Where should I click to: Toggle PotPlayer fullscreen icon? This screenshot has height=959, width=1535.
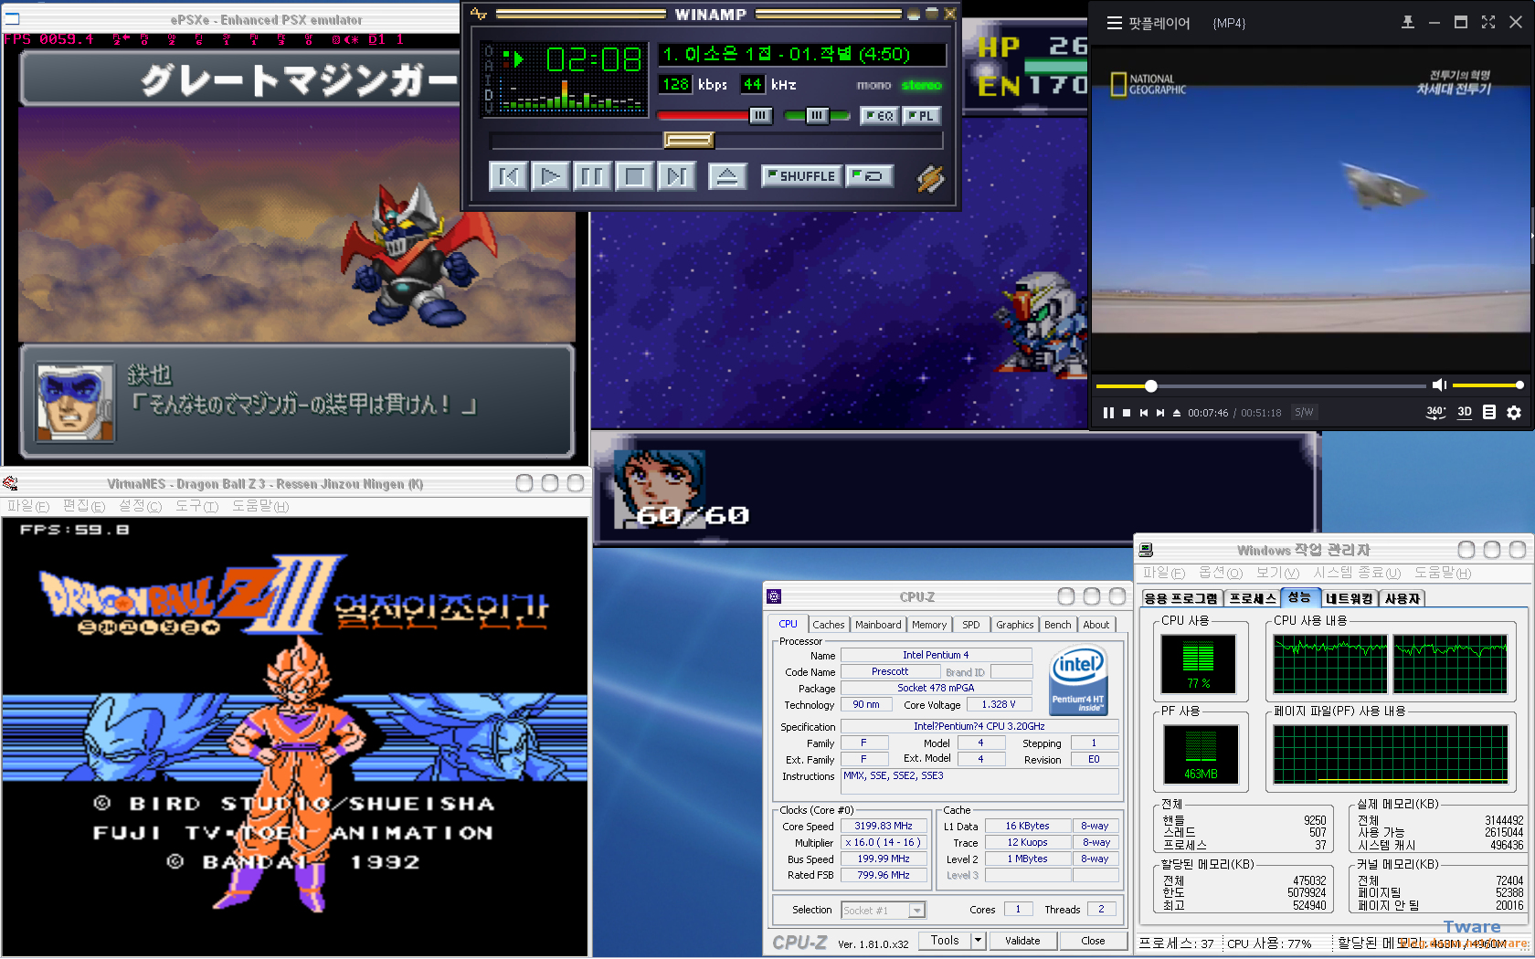(x=1488, y=22)
